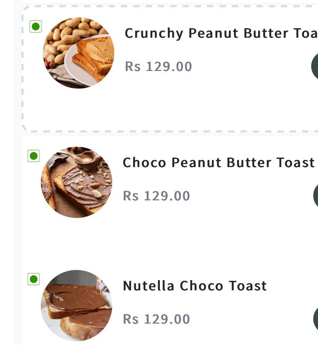Click the veg indicator for Crunchy Peanut Butter Toast

click(36, 26)
